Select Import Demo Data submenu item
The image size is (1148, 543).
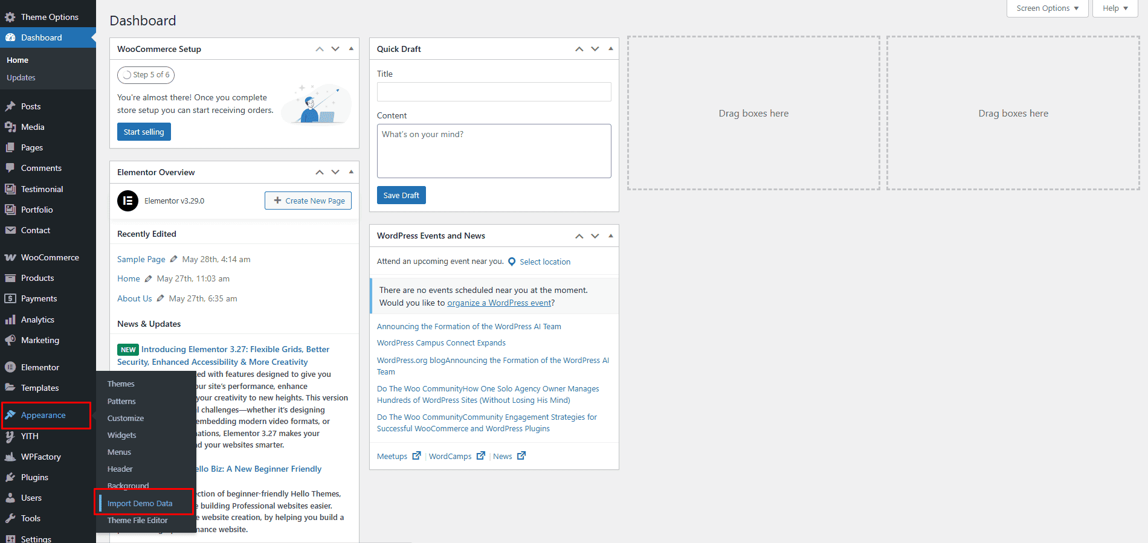coord(140,503)
